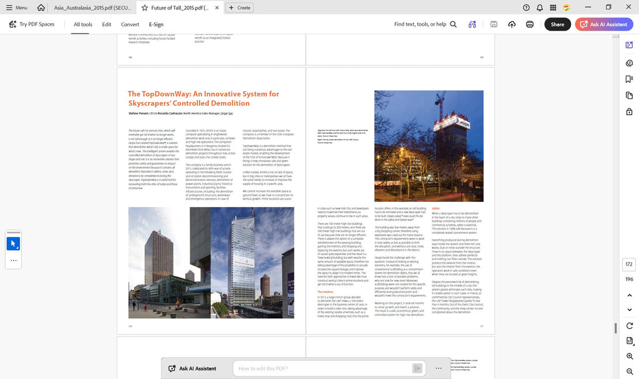Click the search magnifier icon
Viewport: 639px width, 379px height.
pos(453,24)
